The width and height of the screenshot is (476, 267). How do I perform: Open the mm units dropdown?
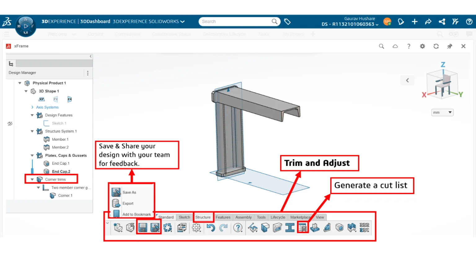(443, 112)
